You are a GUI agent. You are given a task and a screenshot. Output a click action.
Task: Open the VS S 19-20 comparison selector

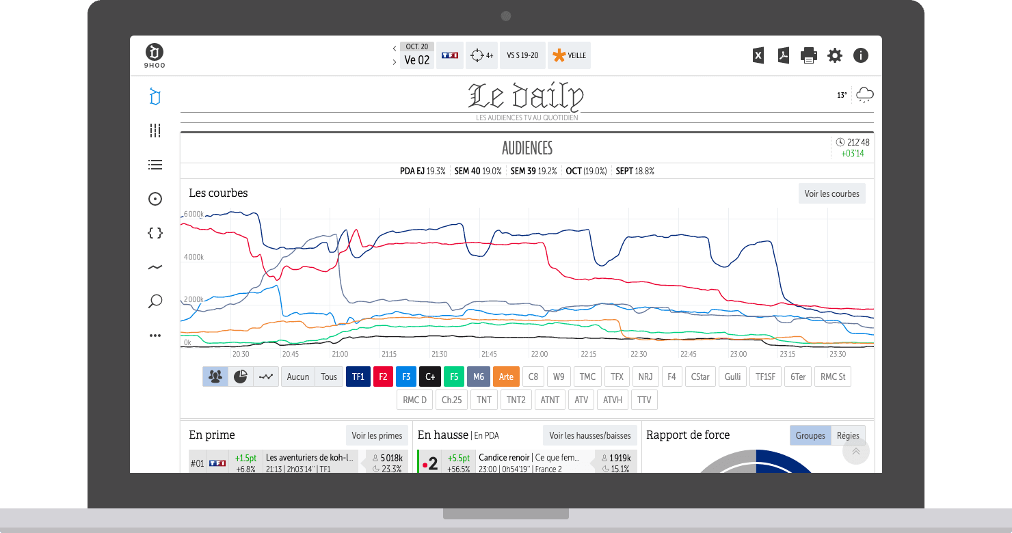(522, 55)
